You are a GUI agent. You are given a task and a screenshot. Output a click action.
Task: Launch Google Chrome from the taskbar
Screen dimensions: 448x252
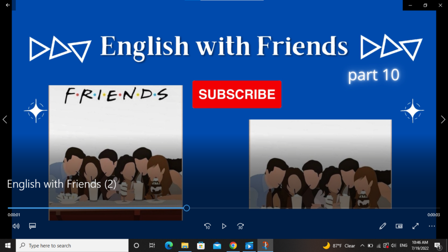[233, 246]
